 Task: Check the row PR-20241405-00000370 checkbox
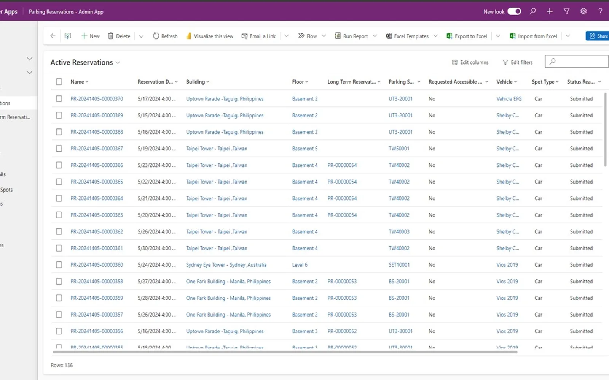click(x=59, y=99)
